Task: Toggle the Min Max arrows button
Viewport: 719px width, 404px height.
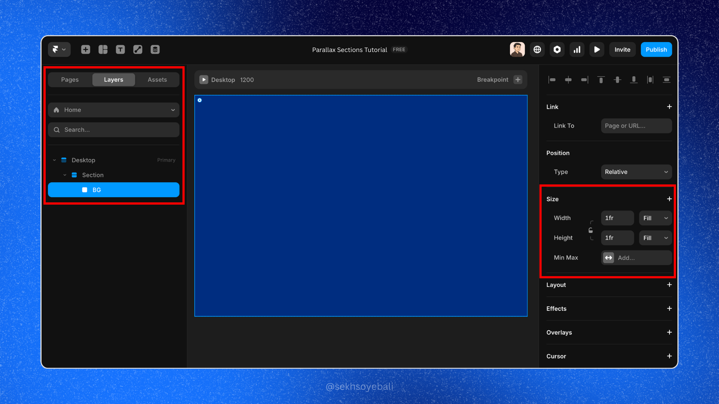Action: point(609,258)
